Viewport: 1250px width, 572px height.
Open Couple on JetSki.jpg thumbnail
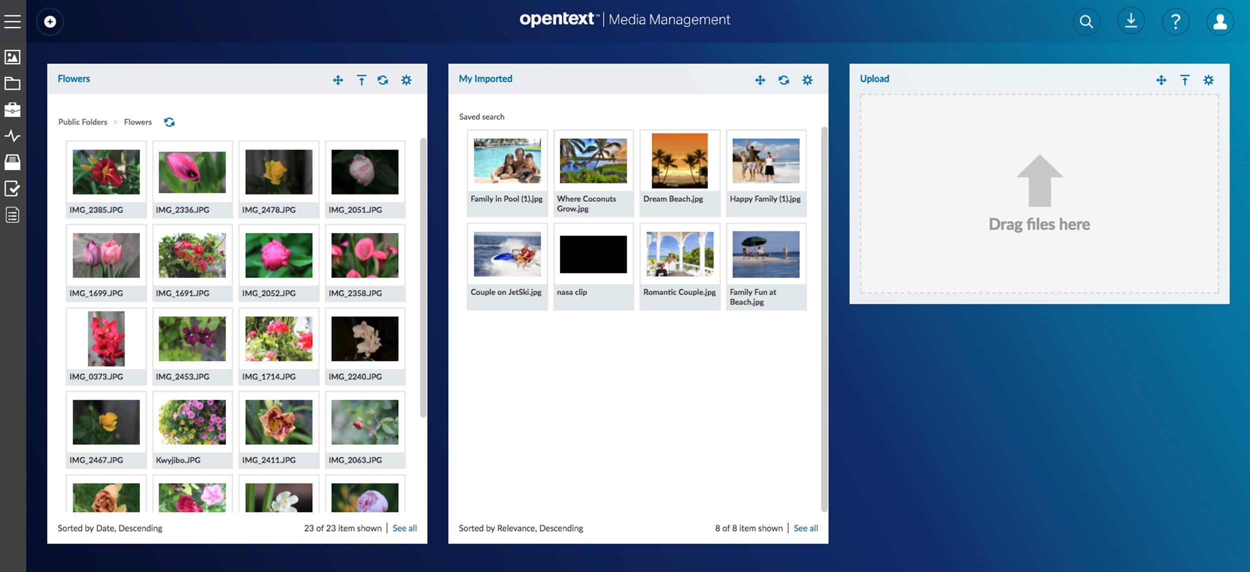click(x=507, y=254)
